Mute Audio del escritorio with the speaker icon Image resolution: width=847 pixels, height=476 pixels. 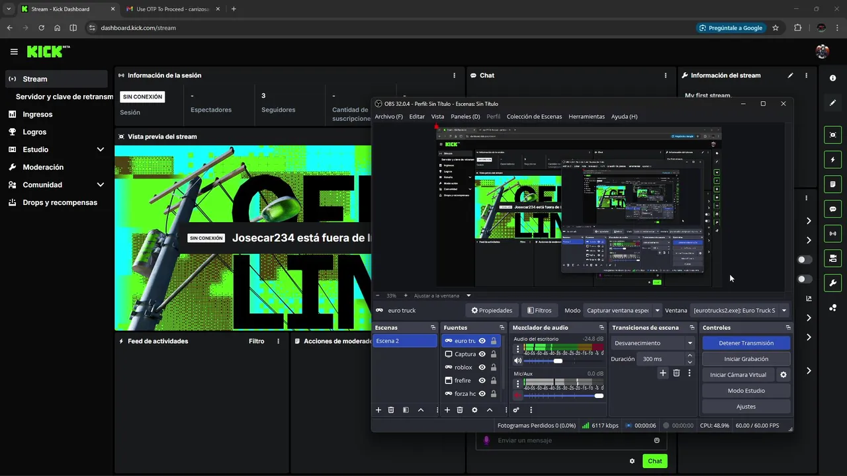point(517,361)
